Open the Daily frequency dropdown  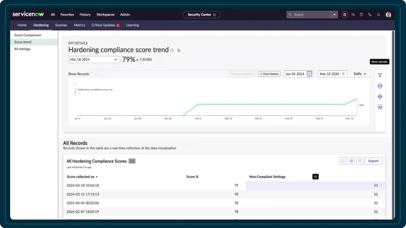pyautogui.click(x=359, y=74)
